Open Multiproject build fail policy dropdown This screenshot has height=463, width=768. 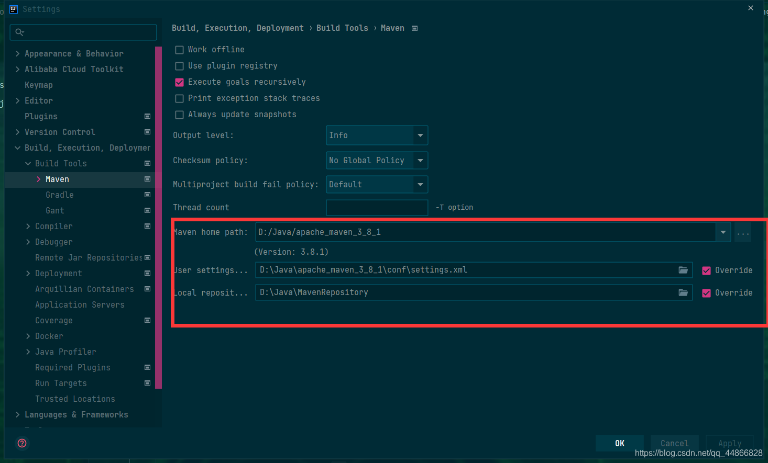377,184
